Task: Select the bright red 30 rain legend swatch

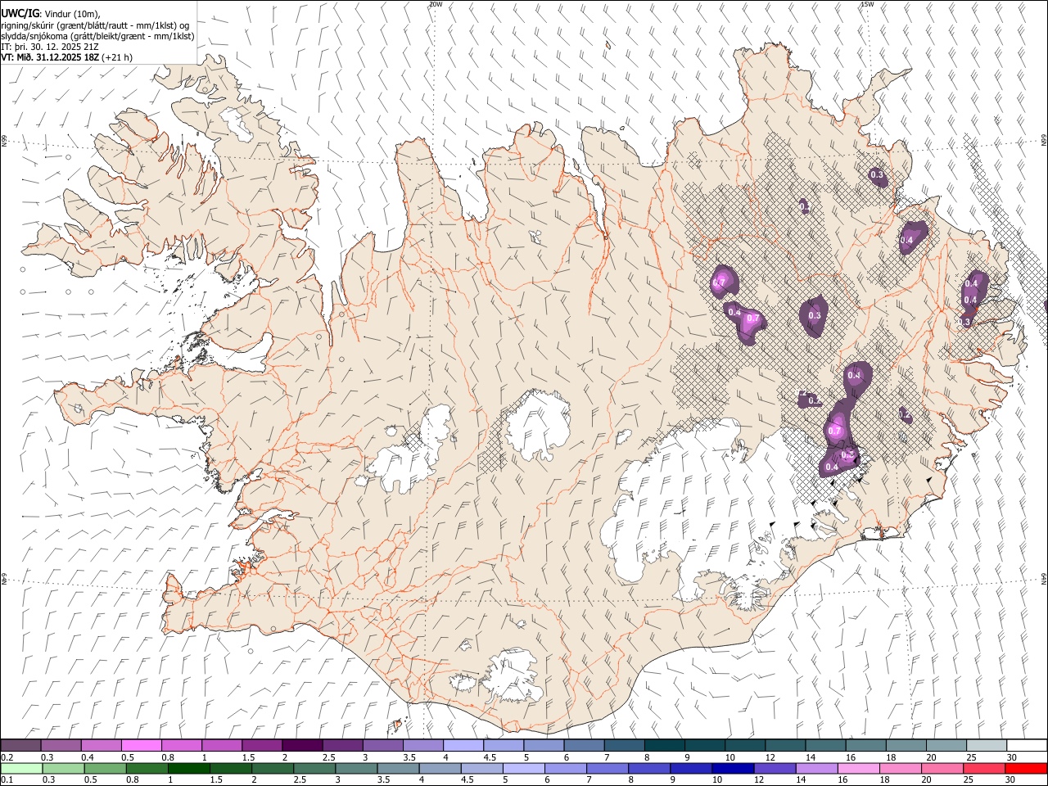Action: tap(1025, 768)
